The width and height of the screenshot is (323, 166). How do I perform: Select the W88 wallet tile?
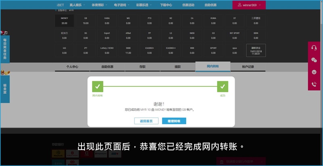pos(192,50)
